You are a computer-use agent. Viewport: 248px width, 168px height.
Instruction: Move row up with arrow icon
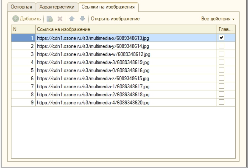tap(72, 19)
